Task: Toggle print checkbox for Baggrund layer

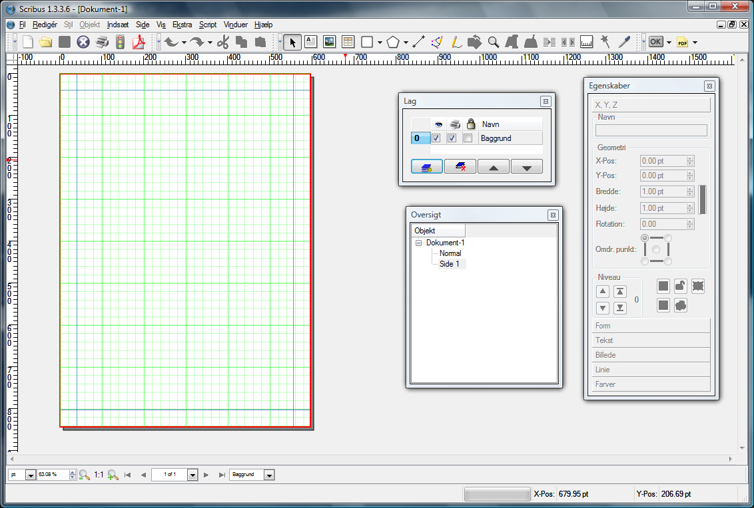Action: 452,138
